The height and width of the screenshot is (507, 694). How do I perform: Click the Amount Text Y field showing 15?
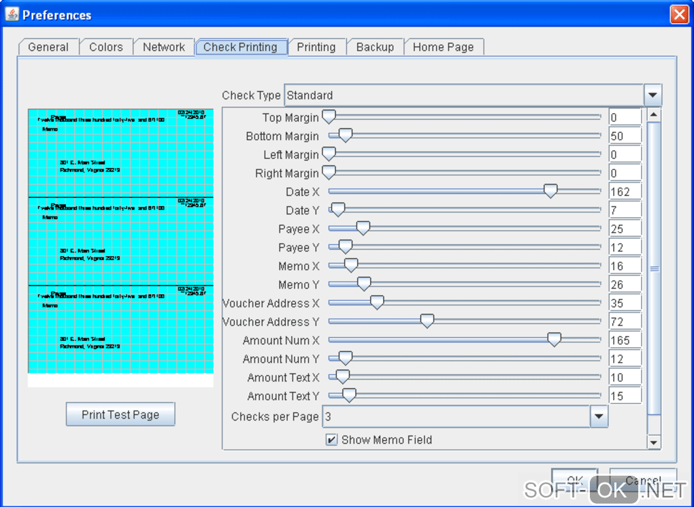click(625, 396)
